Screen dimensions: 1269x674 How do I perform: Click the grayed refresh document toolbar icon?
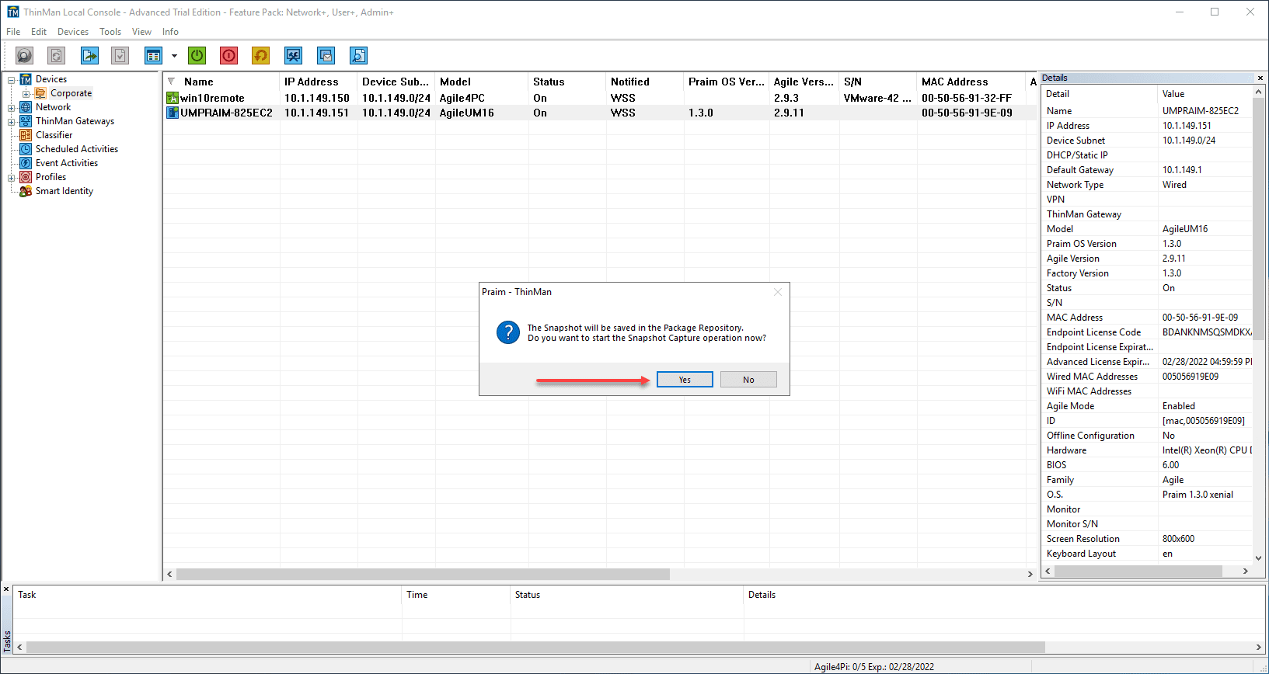pos(56,56)
